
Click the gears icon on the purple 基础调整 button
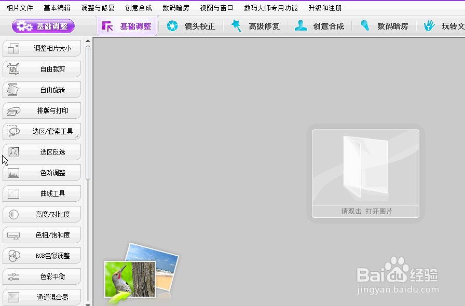[x=24, y=26]
